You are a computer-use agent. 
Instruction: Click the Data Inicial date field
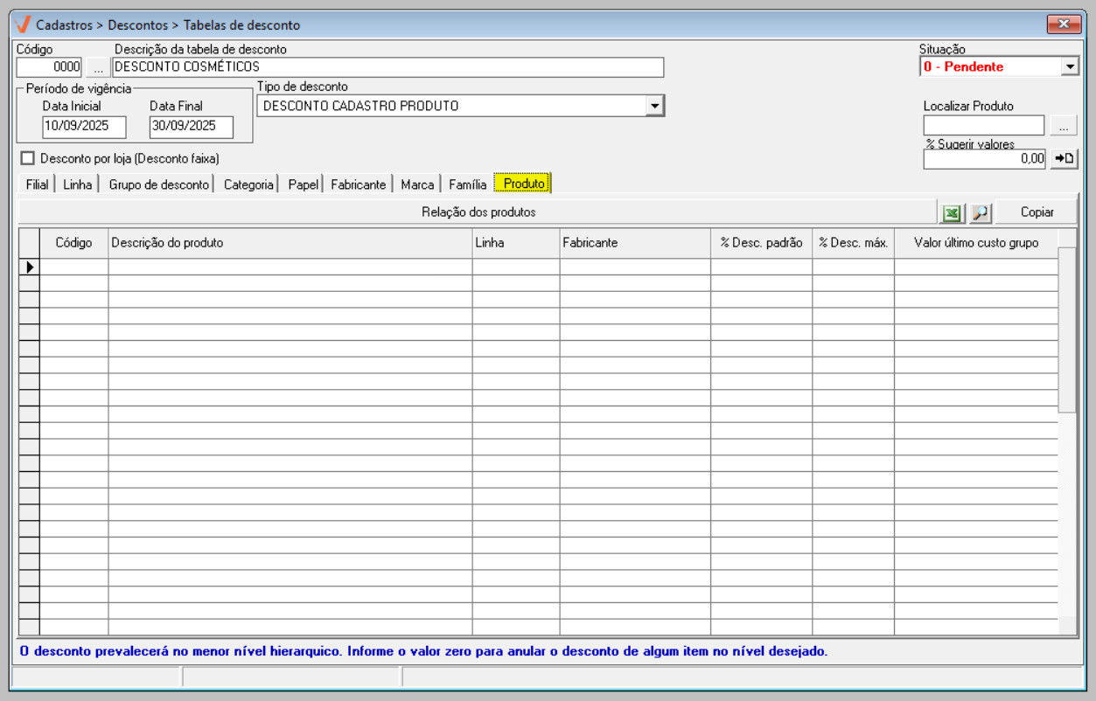tap(84, 126)
